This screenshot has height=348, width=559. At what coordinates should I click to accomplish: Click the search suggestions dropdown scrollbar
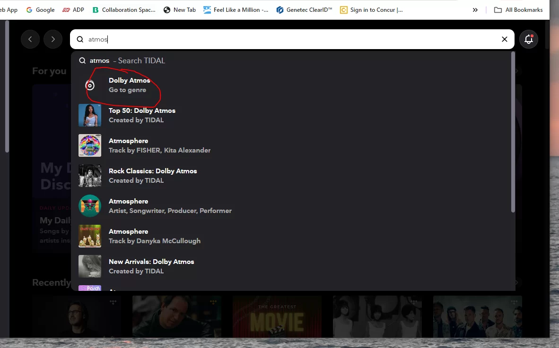coord(513,132)
